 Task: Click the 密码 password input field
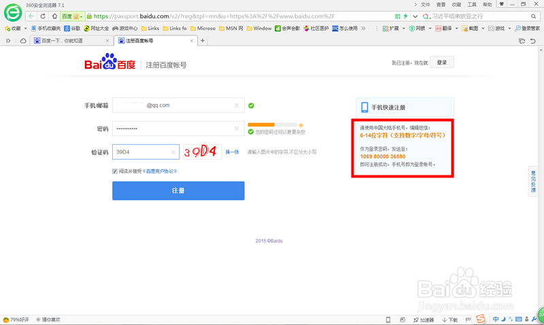click(x=178, y=129)
